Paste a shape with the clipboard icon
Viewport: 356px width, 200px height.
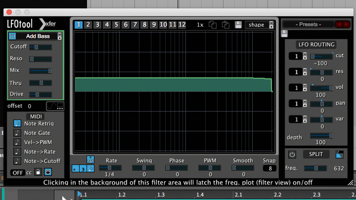(225, 25)
